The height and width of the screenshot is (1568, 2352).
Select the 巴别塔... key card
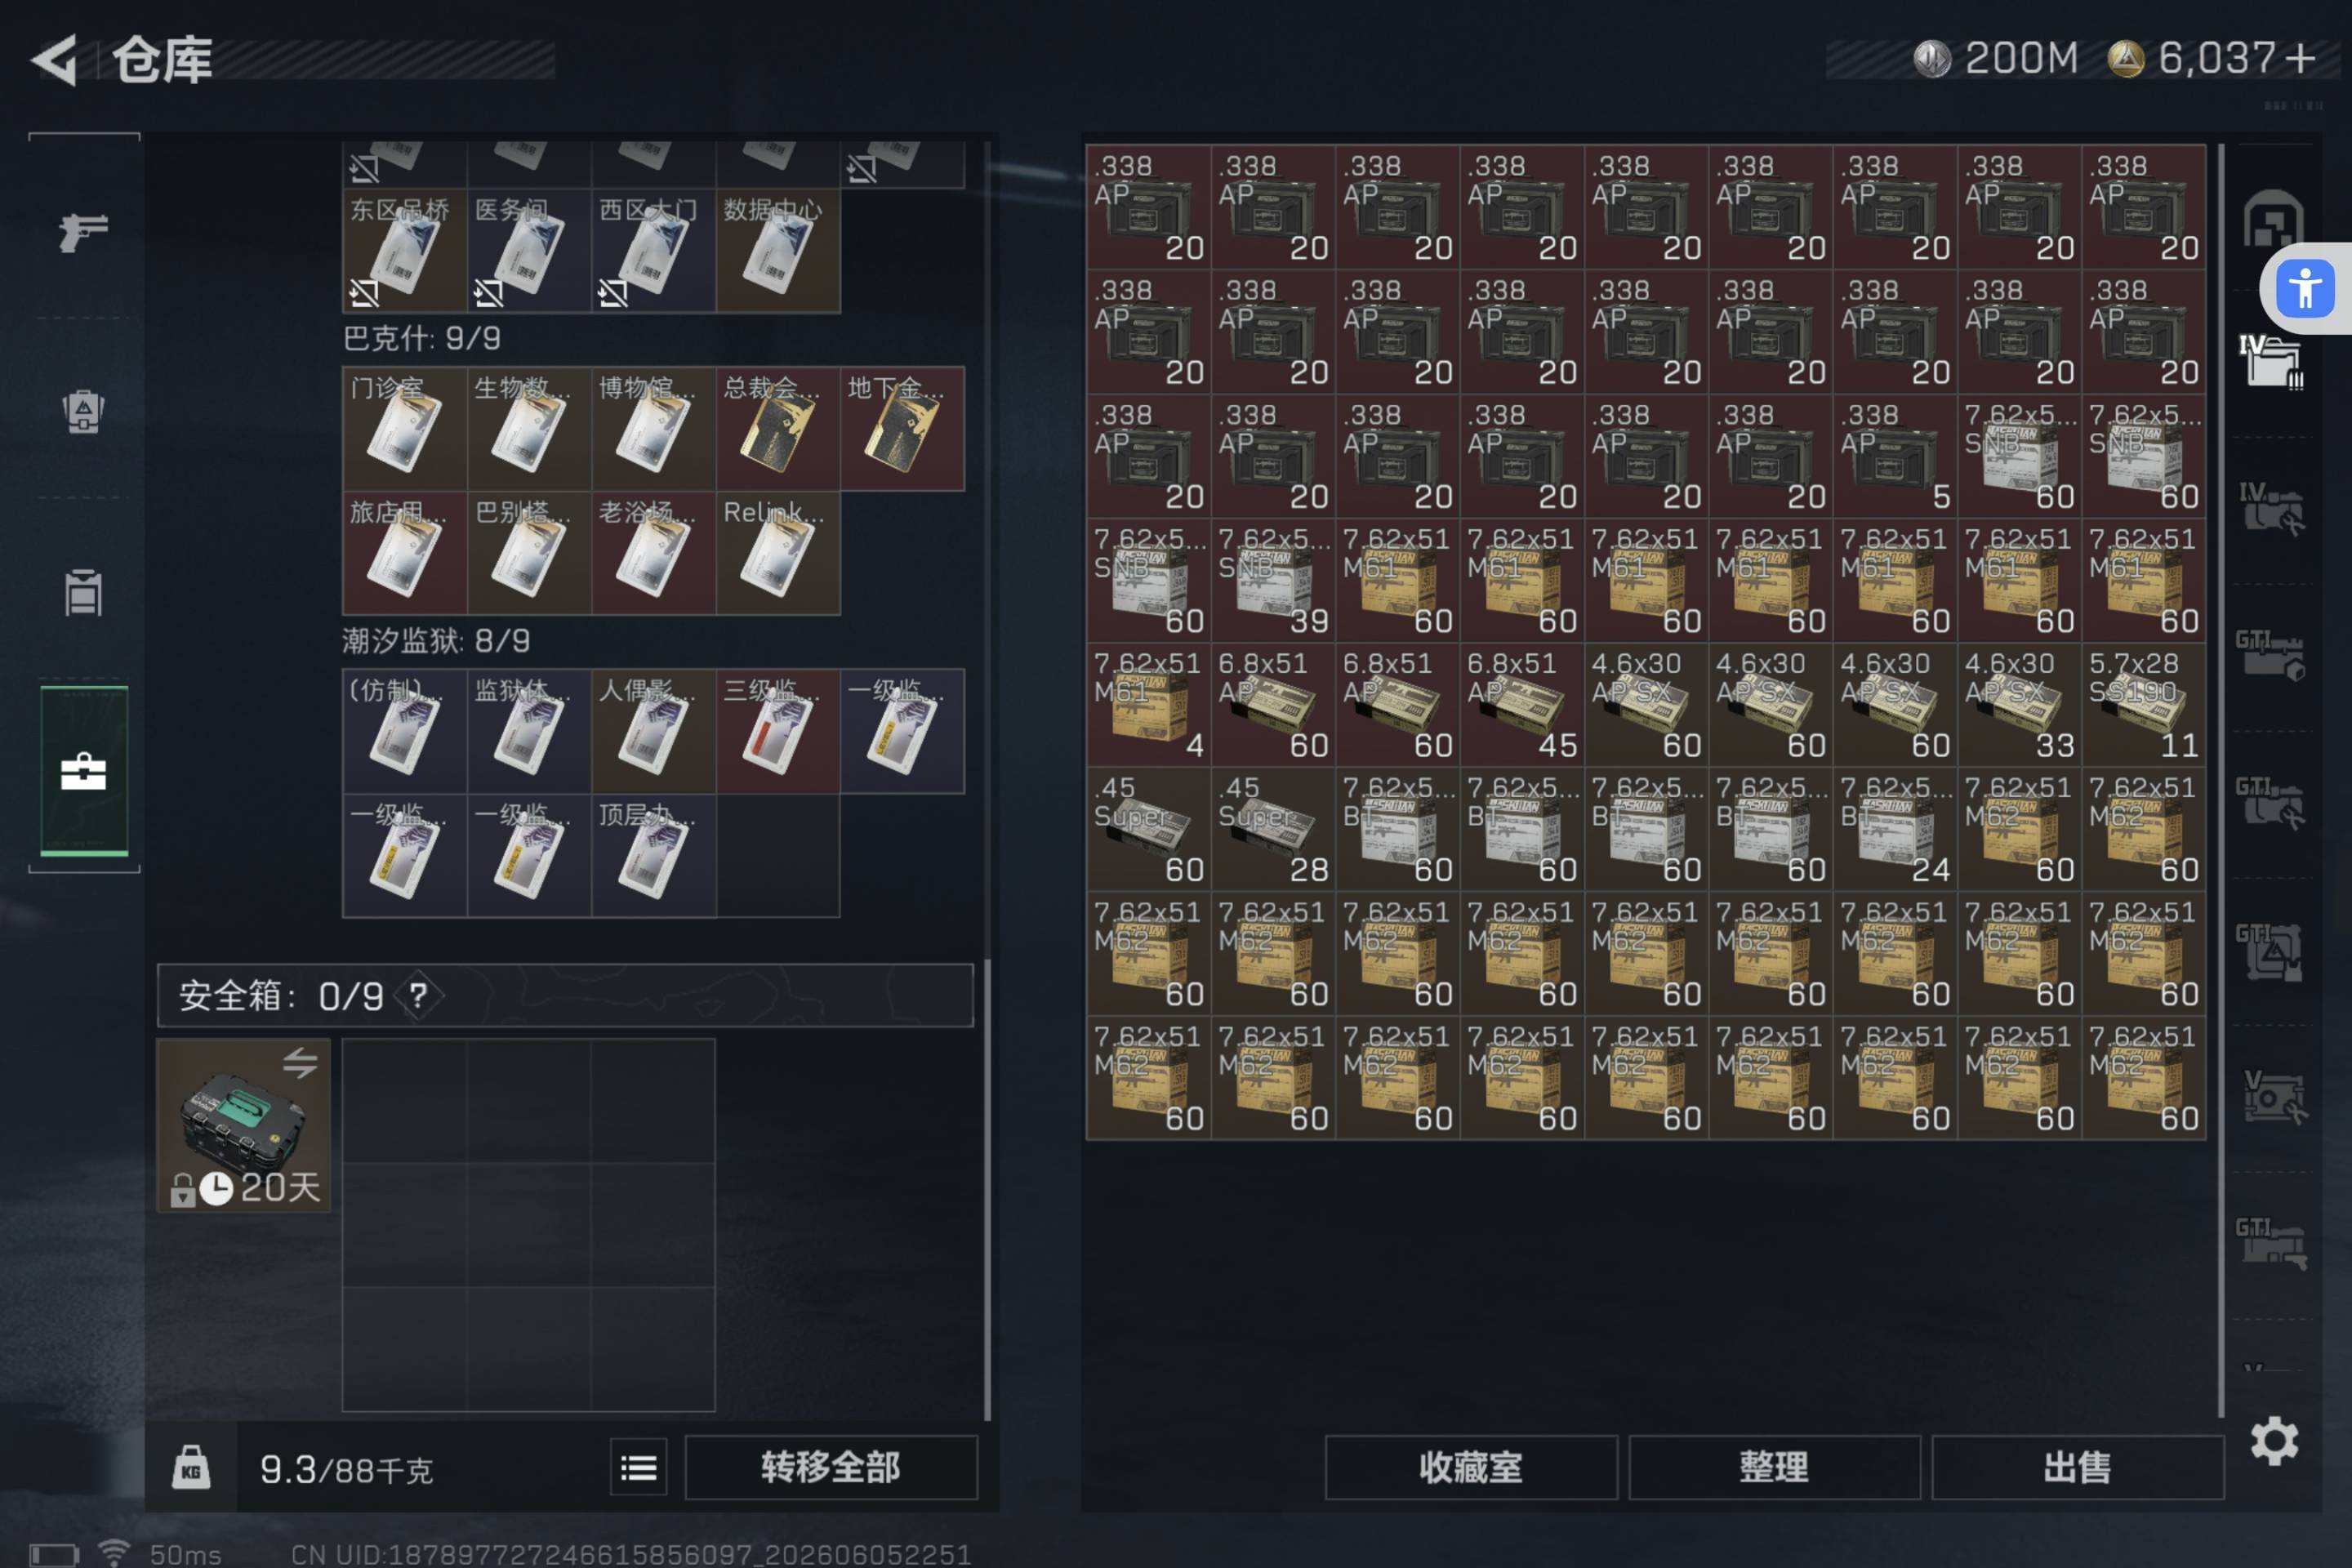[529, 553]
